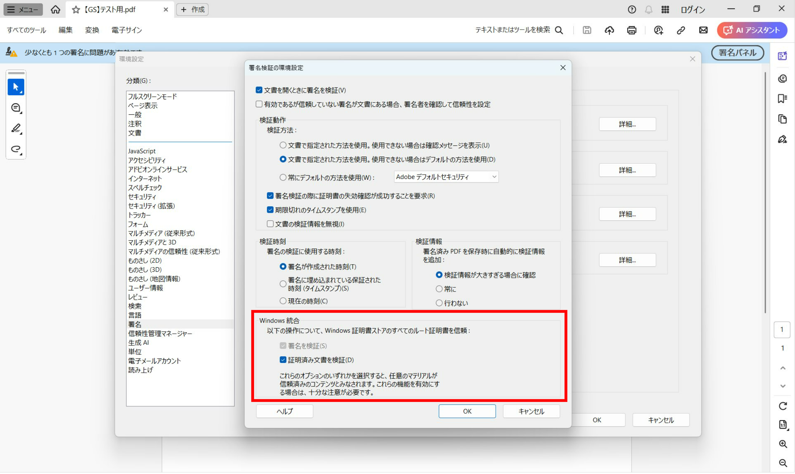Enable 有効であるが信頼していない署名 checkbox
The image size is (795, 474).
point(259,104)
